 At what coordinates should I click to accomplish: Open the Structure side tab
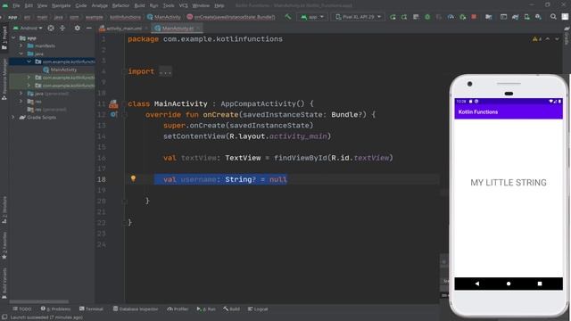click(4, 210)
